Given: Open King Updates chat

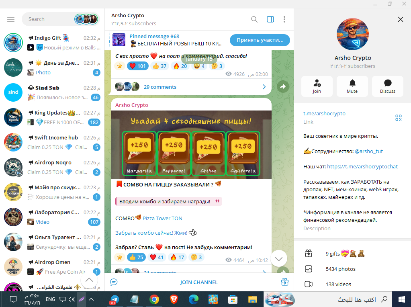Looking at the screenshot, I should 52,117.
